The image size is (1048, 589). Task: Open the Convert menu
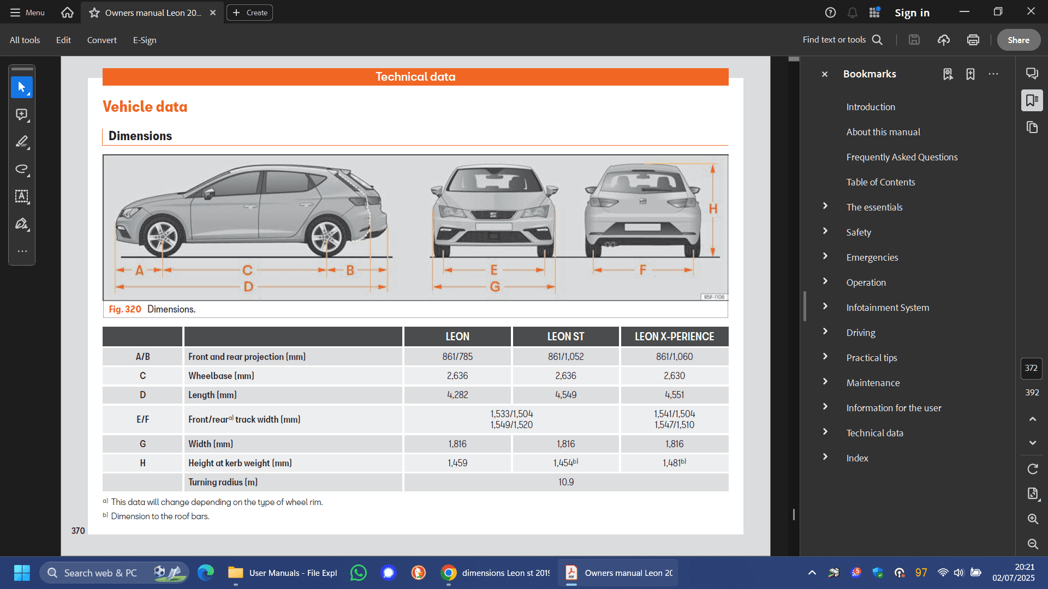click(102, 40)
